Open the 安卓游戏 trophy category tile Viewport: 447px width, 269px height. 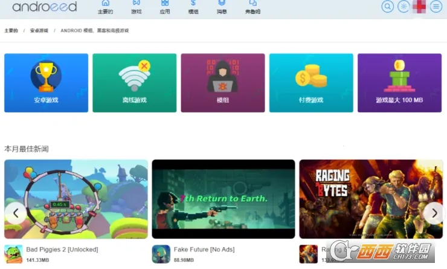click(x=46, y=83)
